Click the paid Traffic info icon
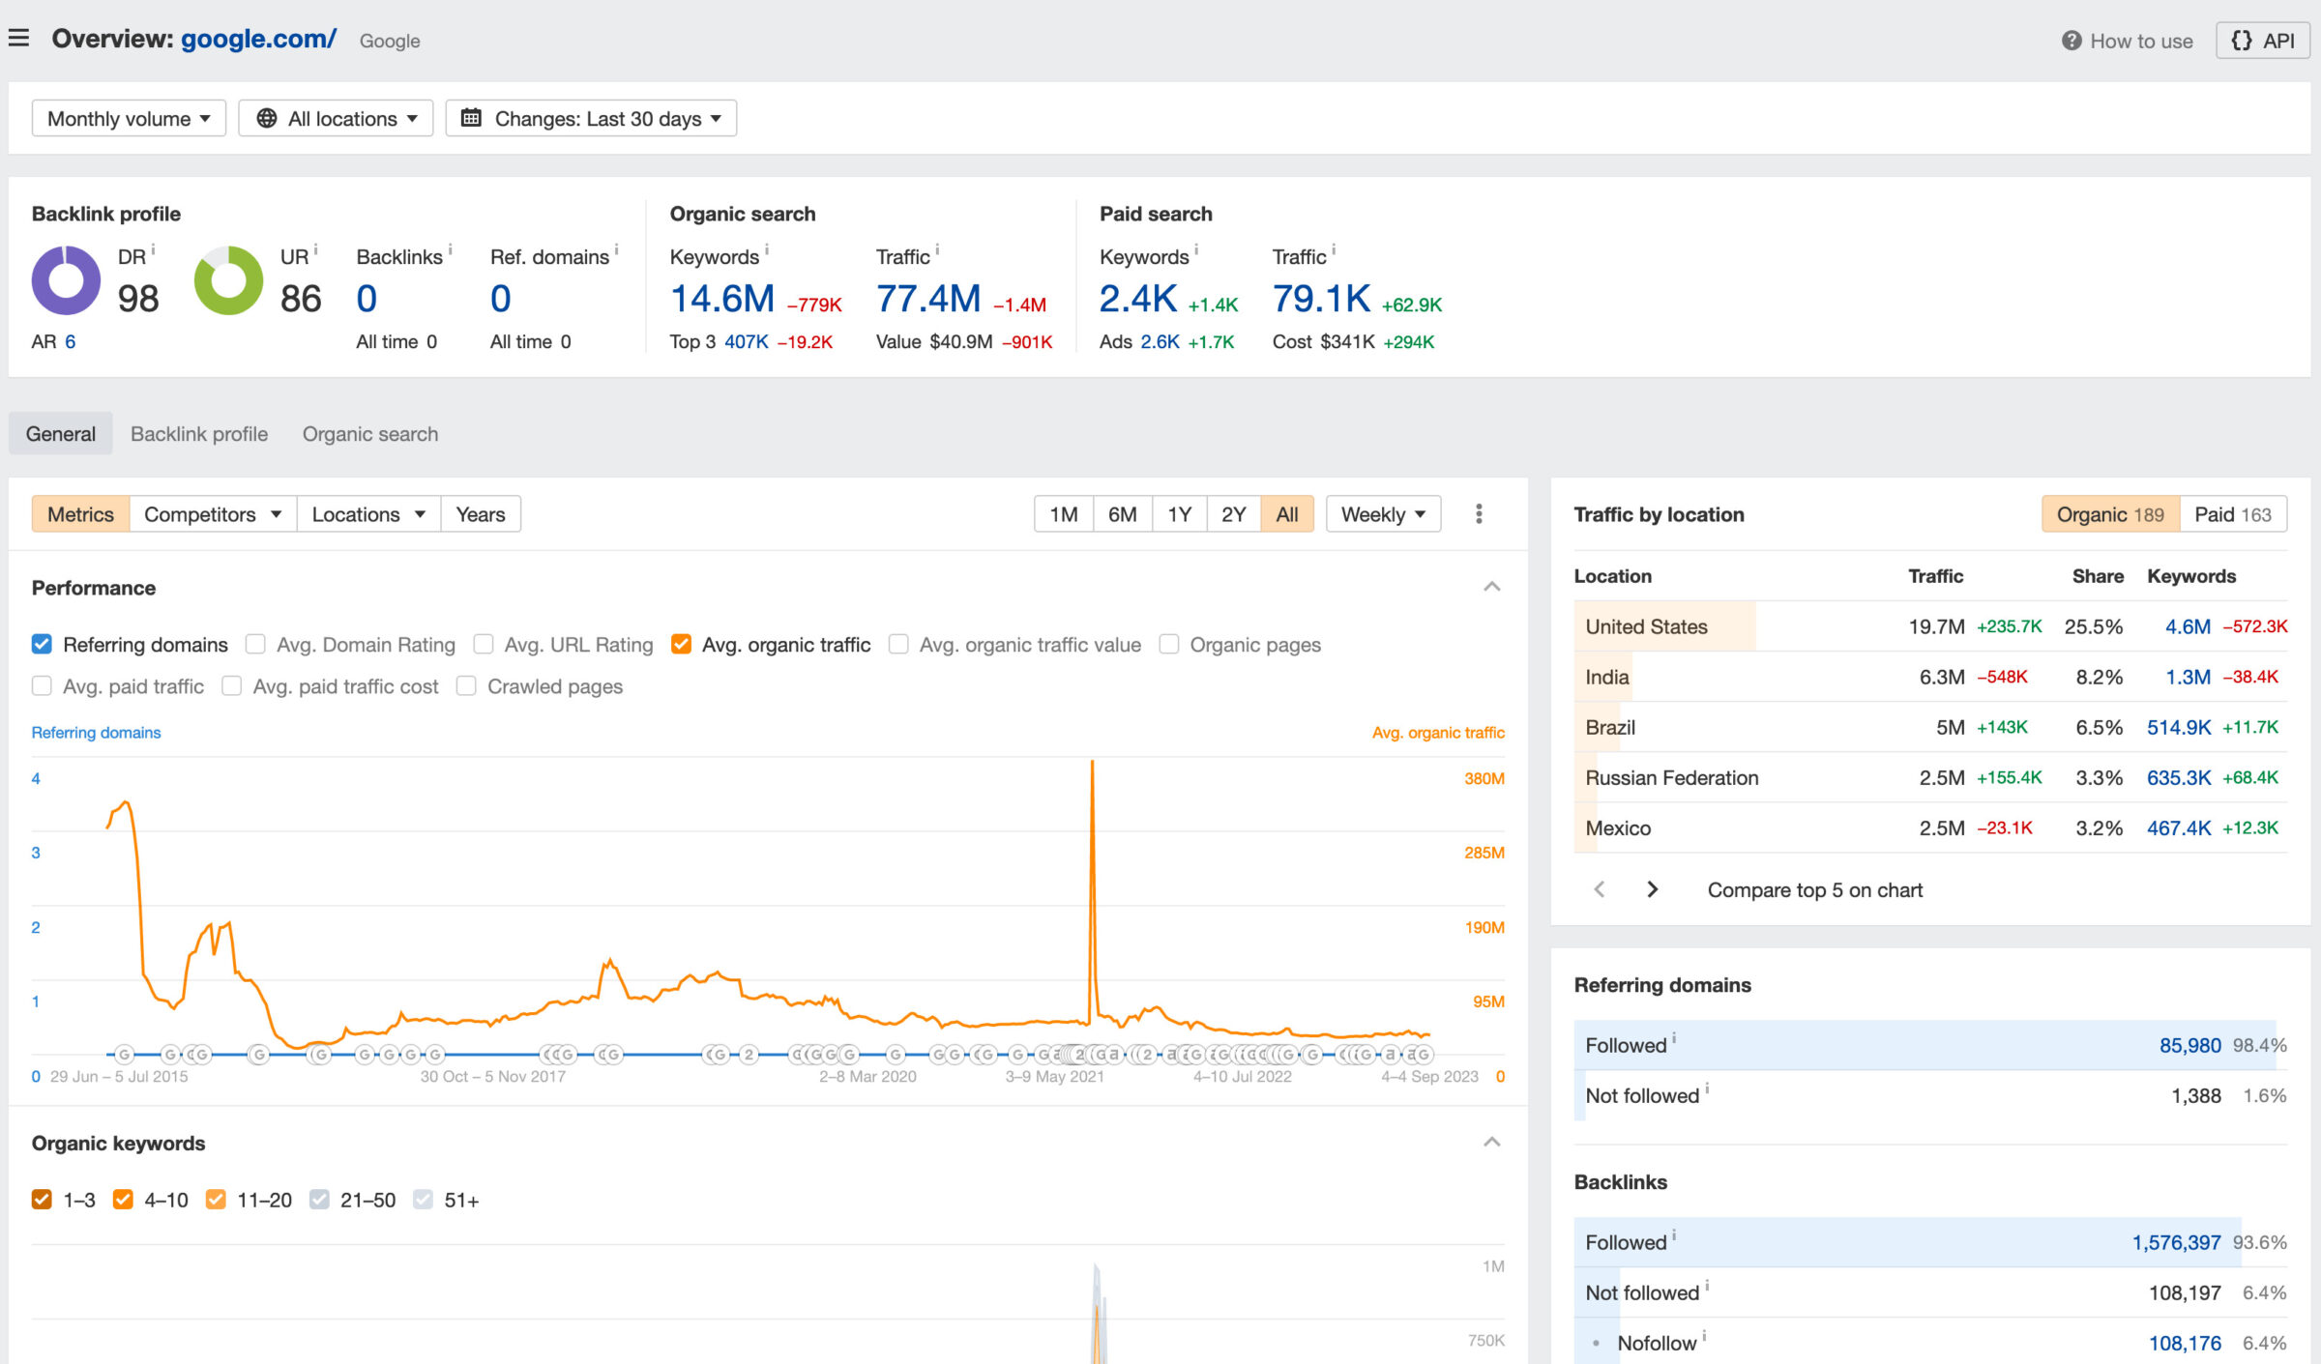Screen dimensions: 2321x1364 click(x=1334, y=249)
